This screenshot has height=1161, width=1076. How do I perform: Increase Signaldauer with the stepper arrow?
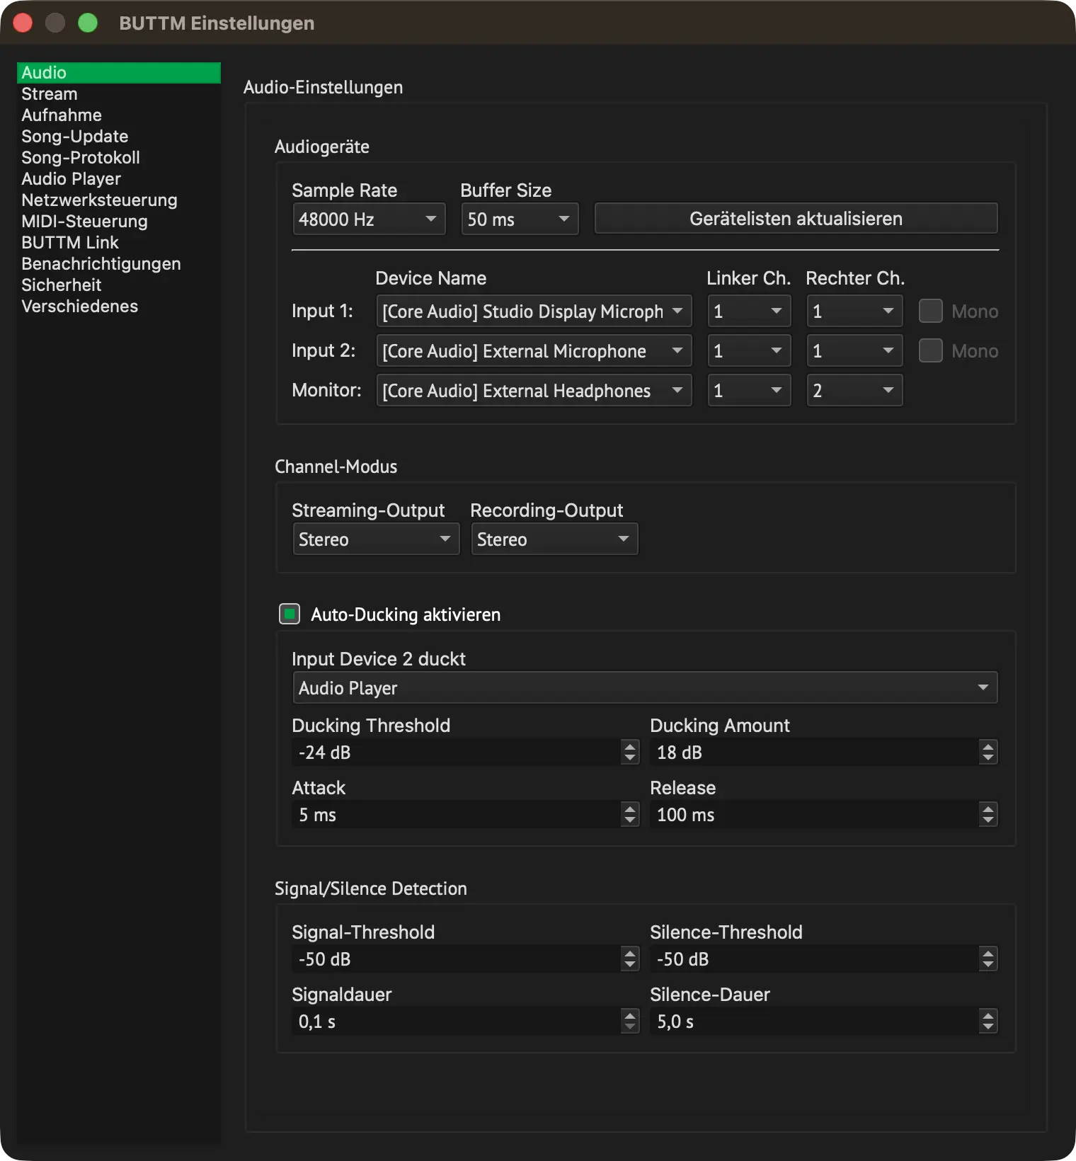pos(630,1014)
